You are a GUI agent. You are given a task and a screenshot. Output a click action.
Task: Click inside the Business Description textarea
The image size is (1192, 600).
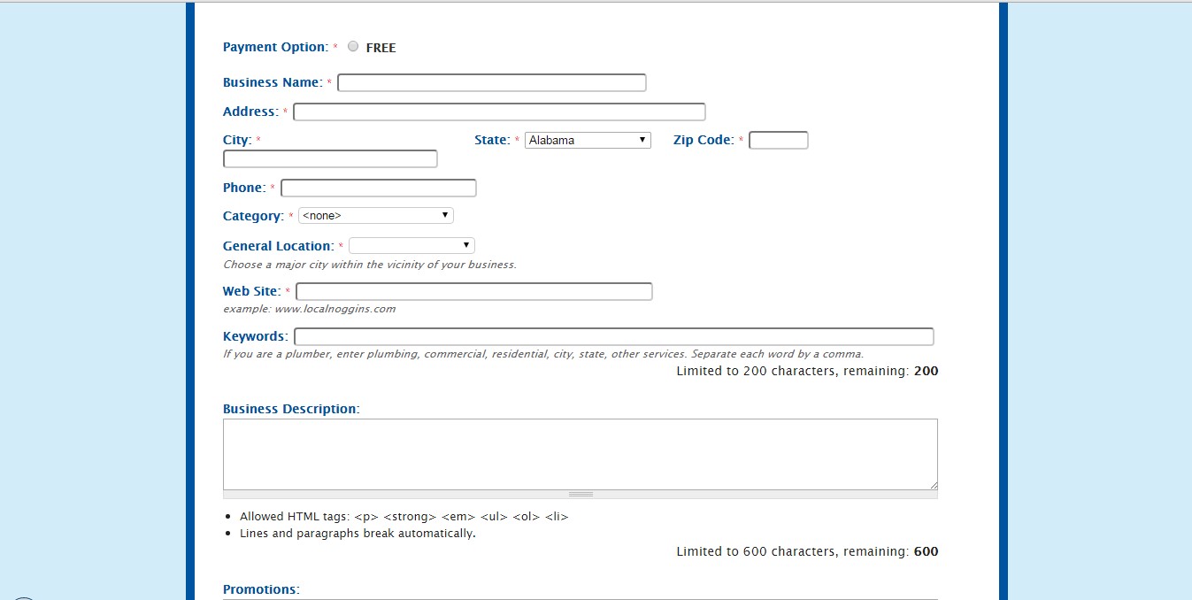[581, 454]
